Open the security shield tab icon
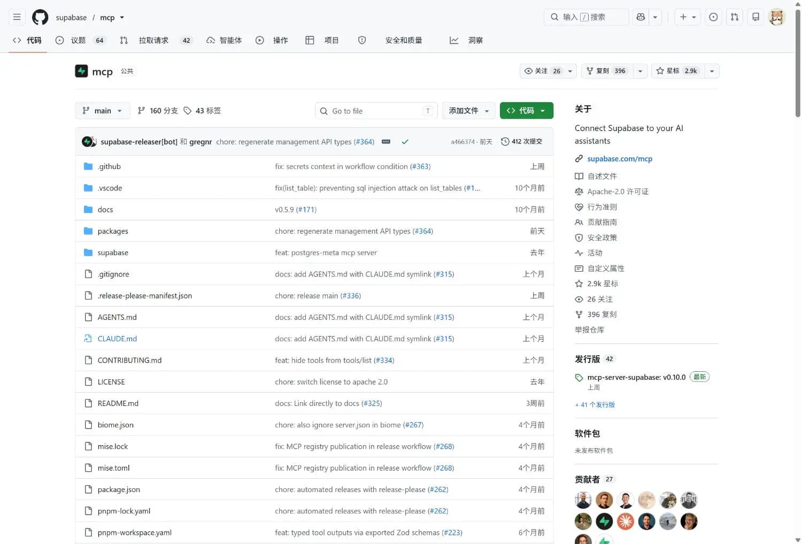Screen dimensions: 802x544 pos(362,40)
